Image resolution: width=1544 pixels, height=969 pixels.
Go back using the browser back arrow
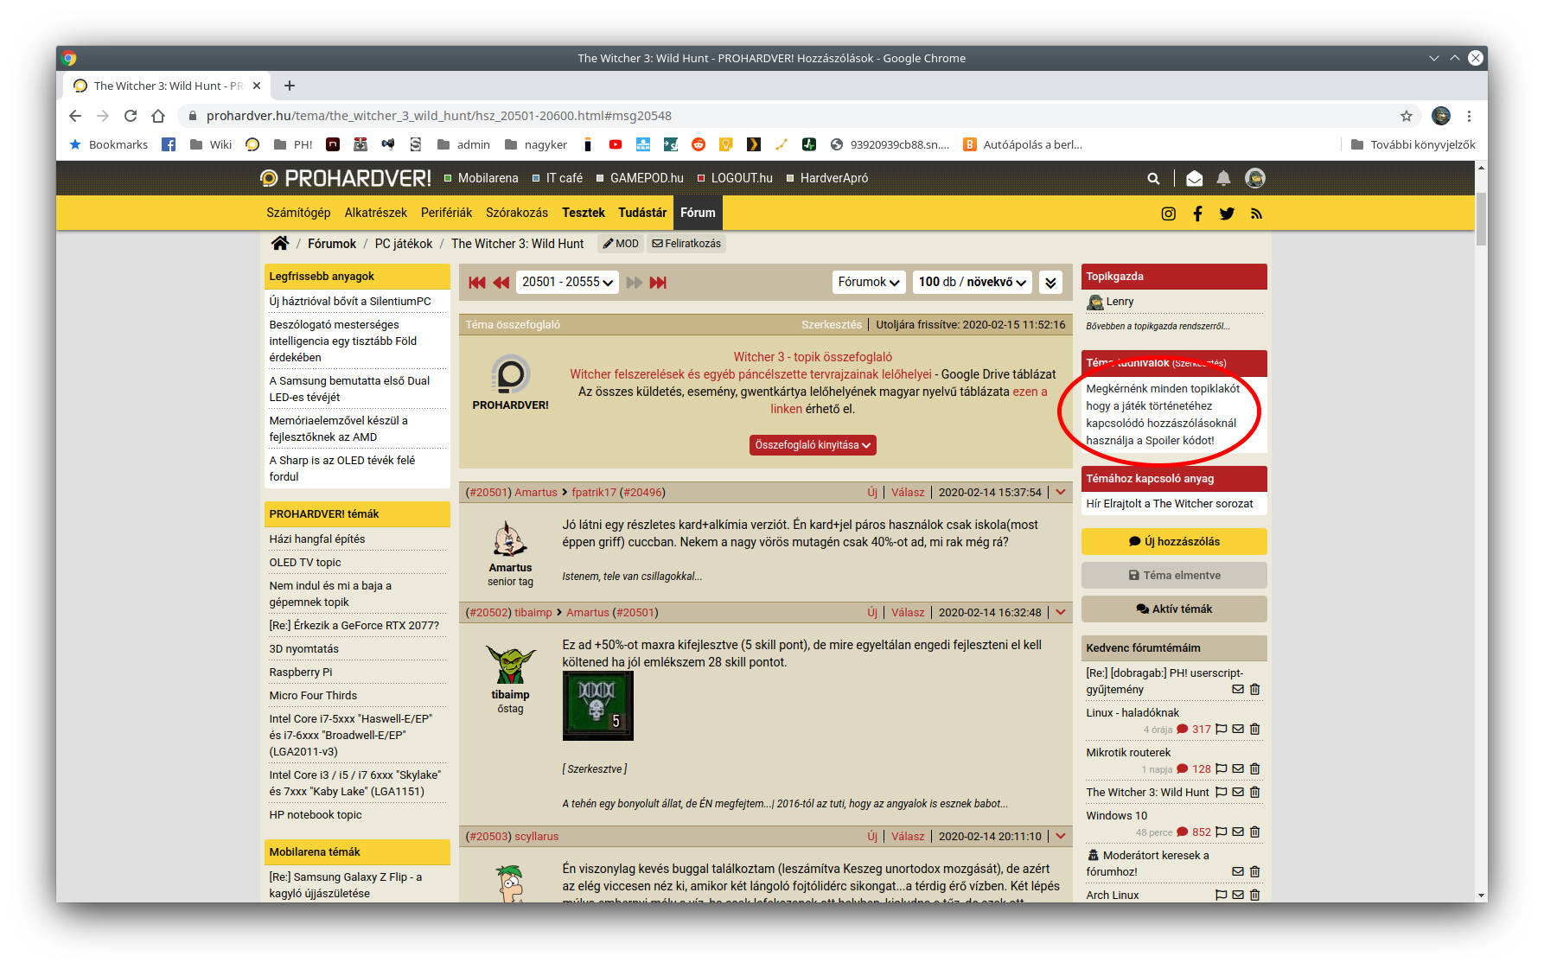[x=75, y=116]
